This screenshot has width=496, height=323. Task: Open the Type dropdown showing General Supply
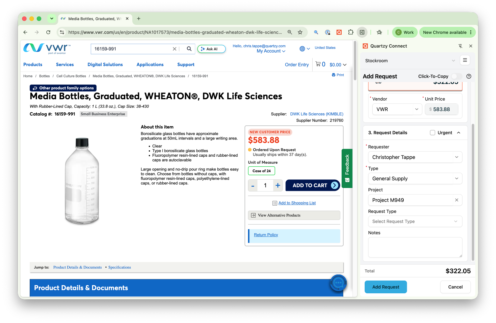tap(415, 178)
